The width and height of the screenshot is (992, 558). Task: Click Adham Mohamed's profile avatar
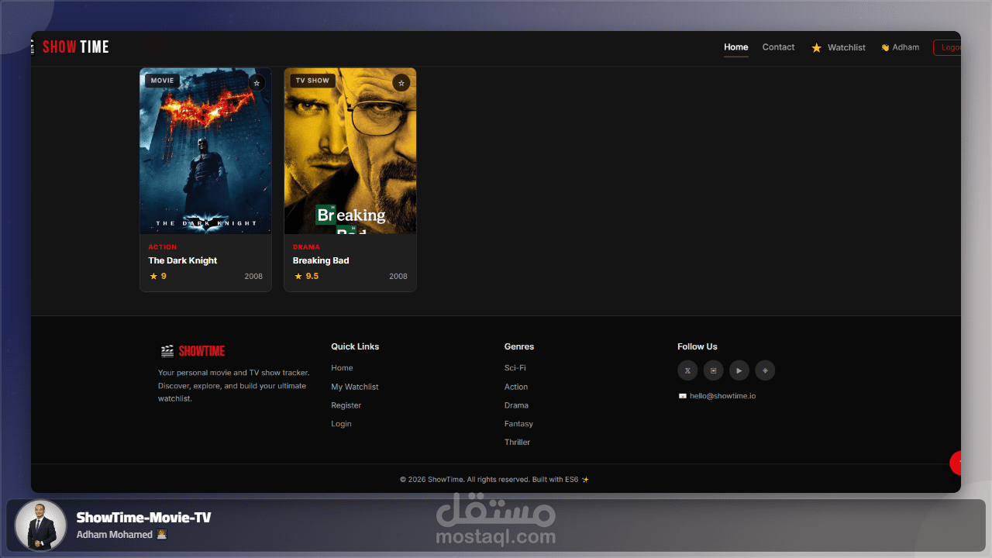[41, 525]
